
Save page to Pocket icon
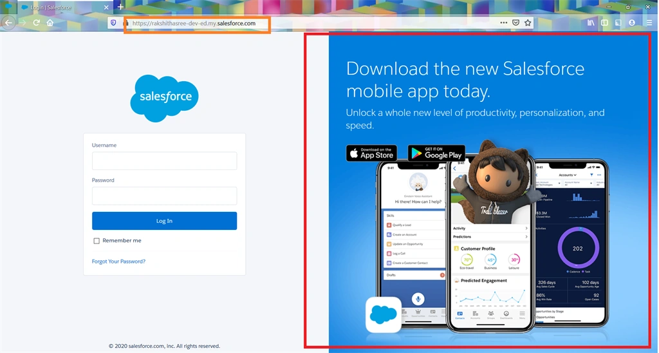coord(515,23)
